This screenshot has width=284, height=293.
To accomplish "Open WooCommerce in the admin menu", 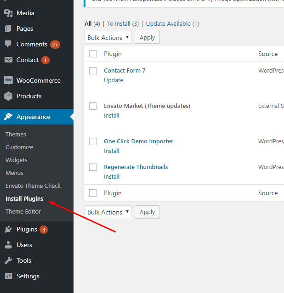I will point(39,80).
